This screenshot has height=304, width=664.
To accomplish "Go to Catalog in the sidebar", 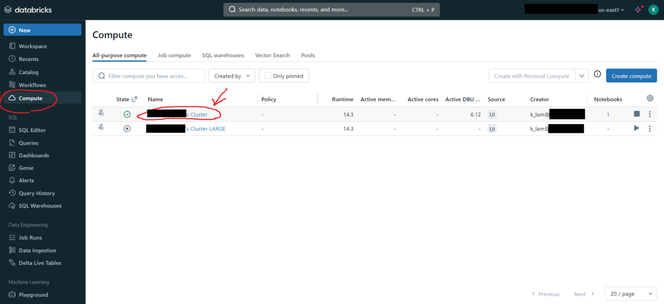I will point(29,72).
